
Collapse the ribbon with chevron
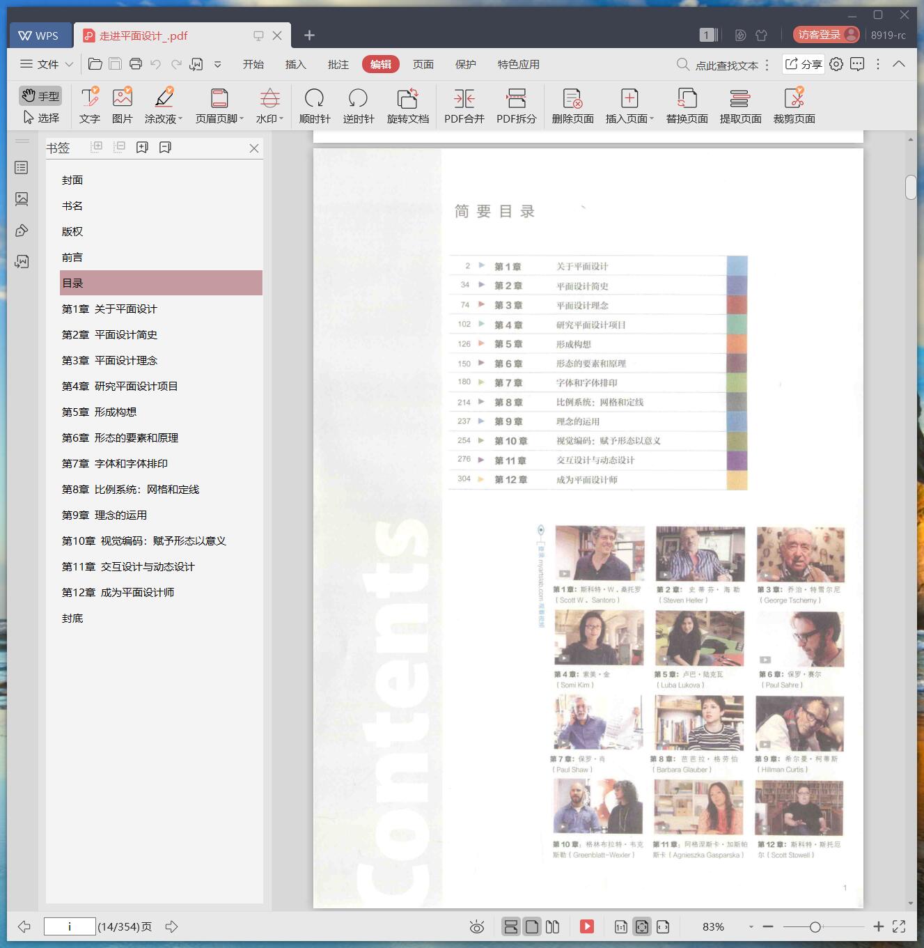tap(899, 64)
